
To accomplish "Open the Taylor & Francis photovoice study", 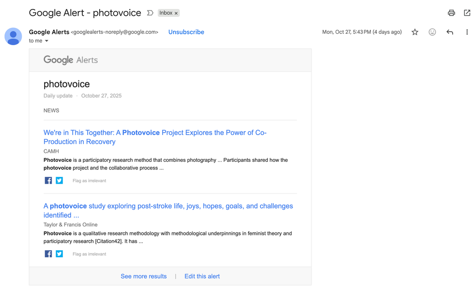I will click(x=169, y=206).
